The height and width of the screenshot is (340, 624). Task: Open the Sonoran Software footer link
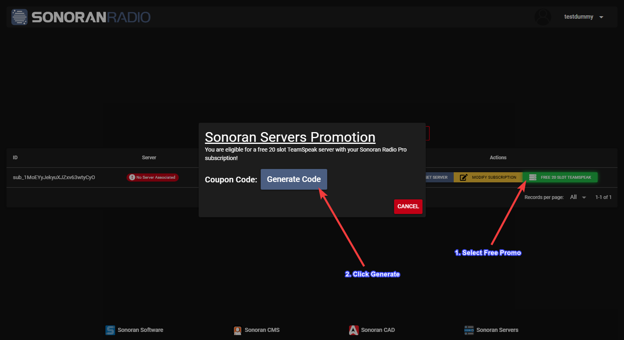click(134, 330)
